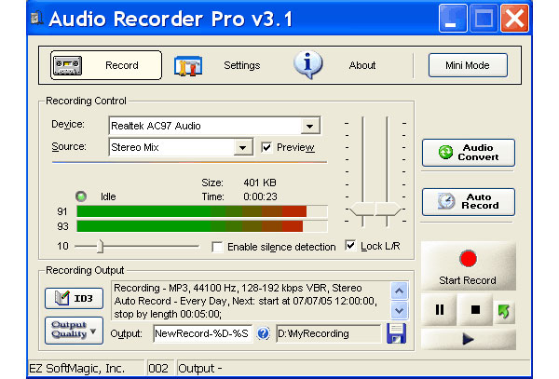Click EZ SoftMagic, Inc. in status bar
The width and height of the screenshot is (559, 379).
coord(77,369)
